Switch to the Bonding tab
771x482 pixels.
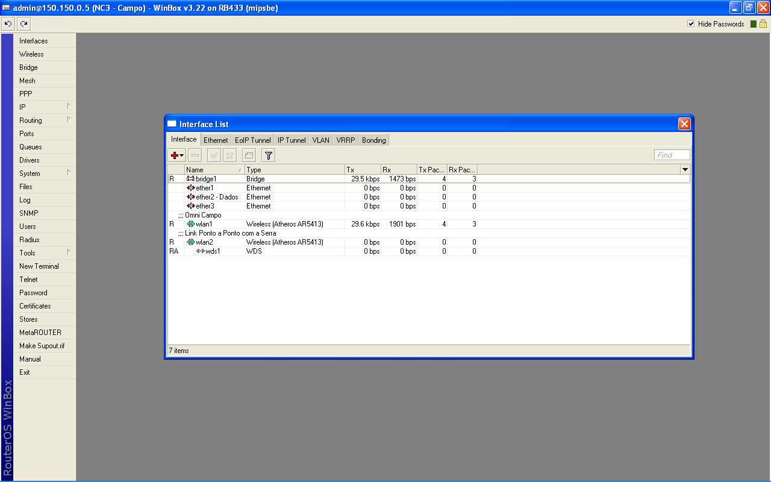(x=374, y=140)
